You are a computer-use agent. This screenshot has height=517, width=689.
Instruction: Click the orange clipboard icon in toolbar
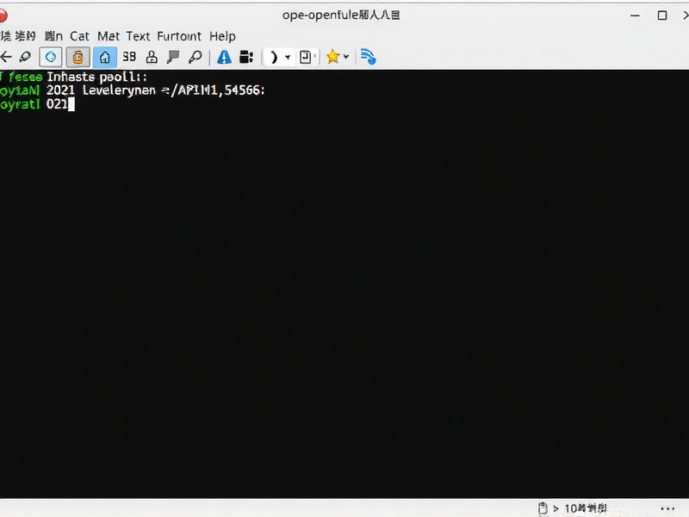[78, 57]
